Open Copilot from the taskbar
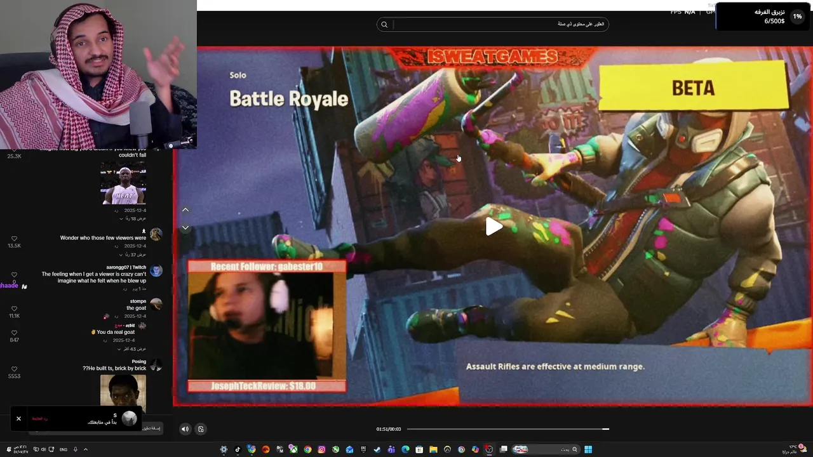813x457 pixels. pyautogui.click(x=475, y=449)
